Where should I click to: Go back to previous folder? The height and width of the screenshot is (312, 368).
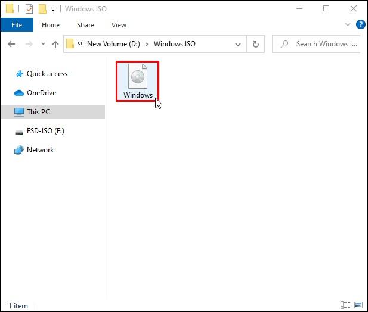[12, 44]
